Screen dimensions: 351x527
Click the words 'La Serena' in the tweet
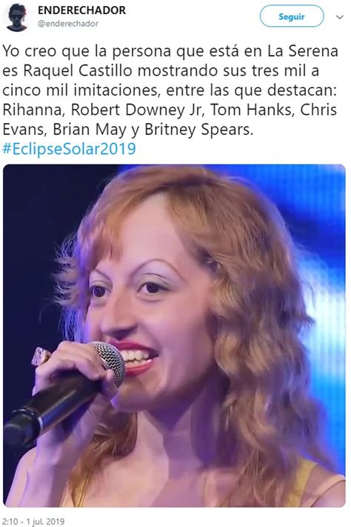click(x=303, y=51)
